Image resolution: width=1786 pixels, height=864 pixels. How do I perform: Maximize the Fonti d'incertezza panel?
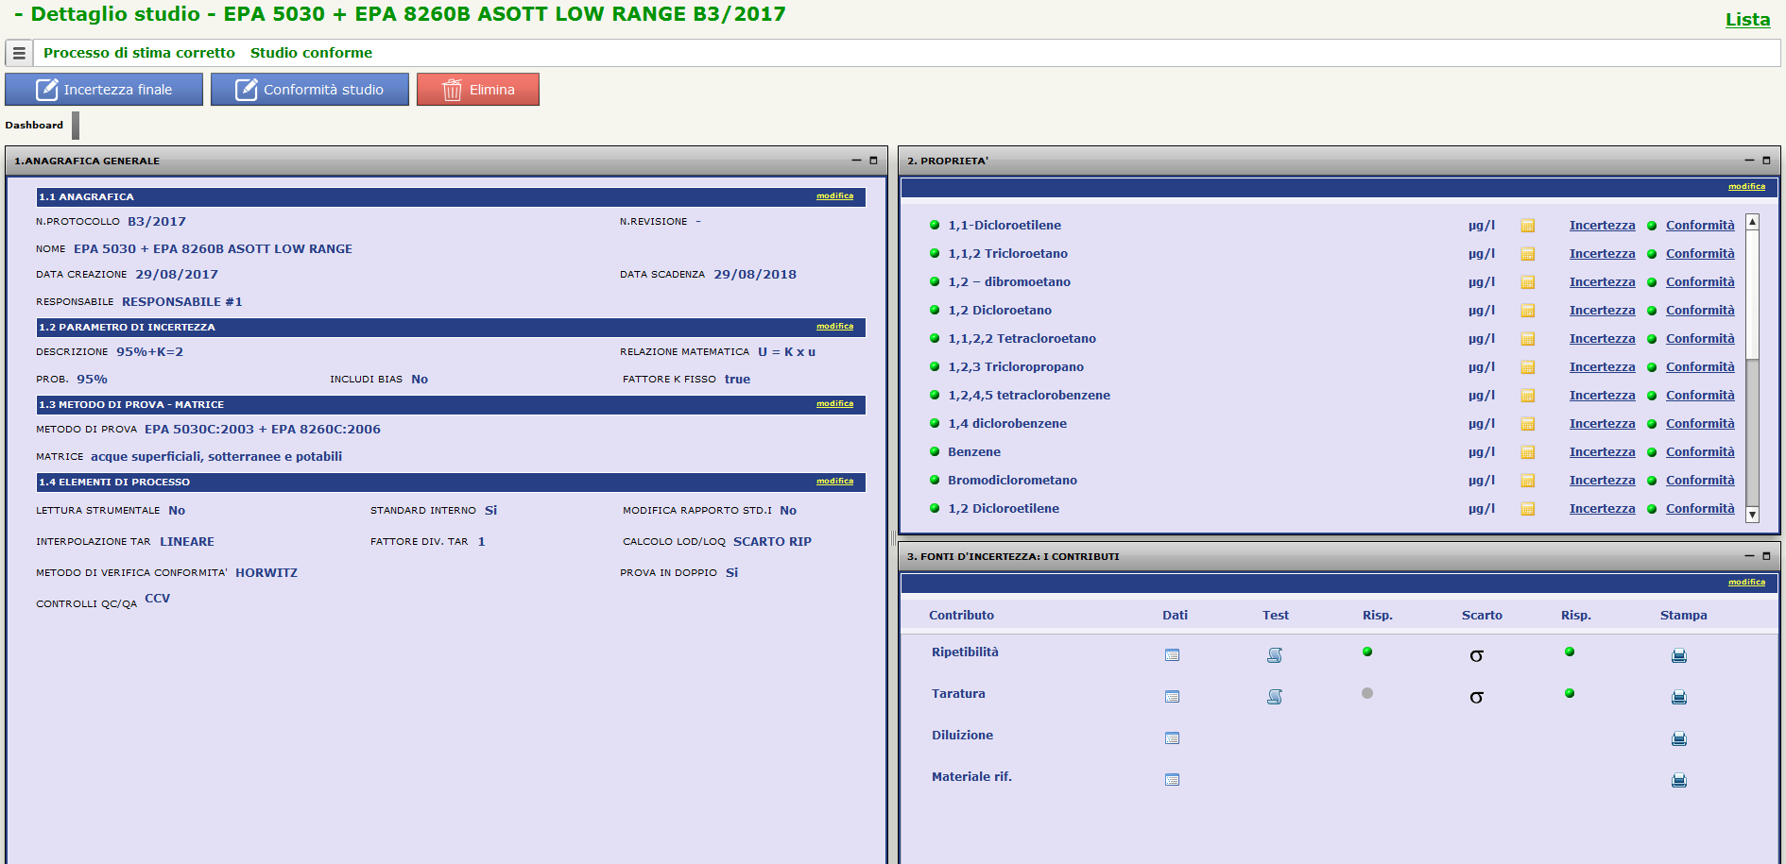pos(1766,556)
